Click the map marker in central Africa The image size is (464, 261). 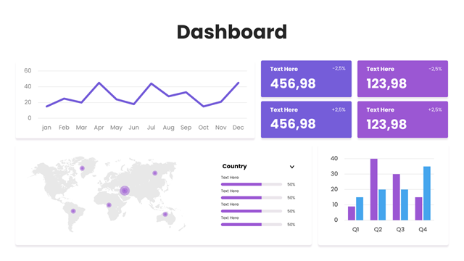(109, 205)
